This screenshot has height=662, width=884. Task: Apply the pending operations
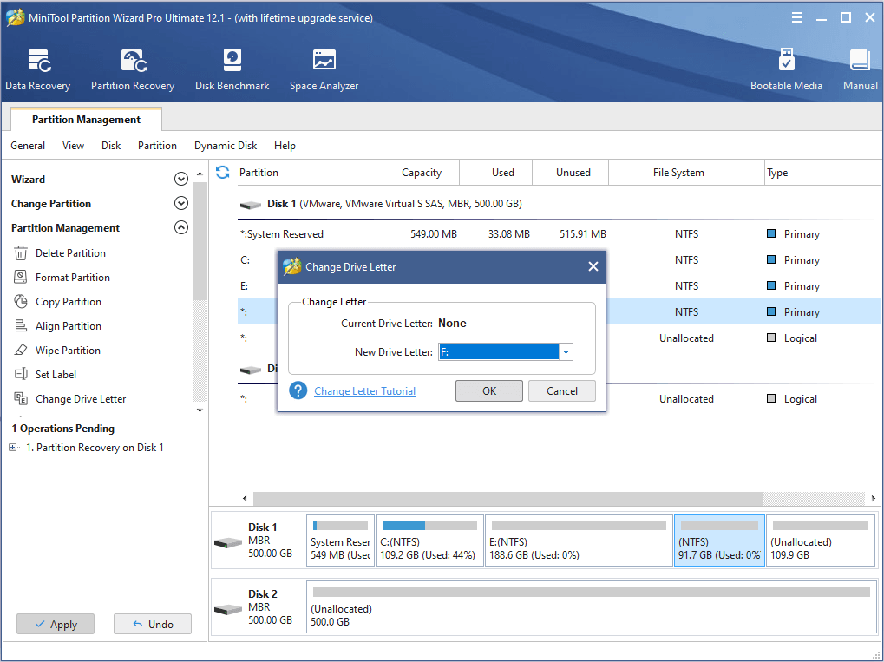pyautogui.click(x=56, y=624)
